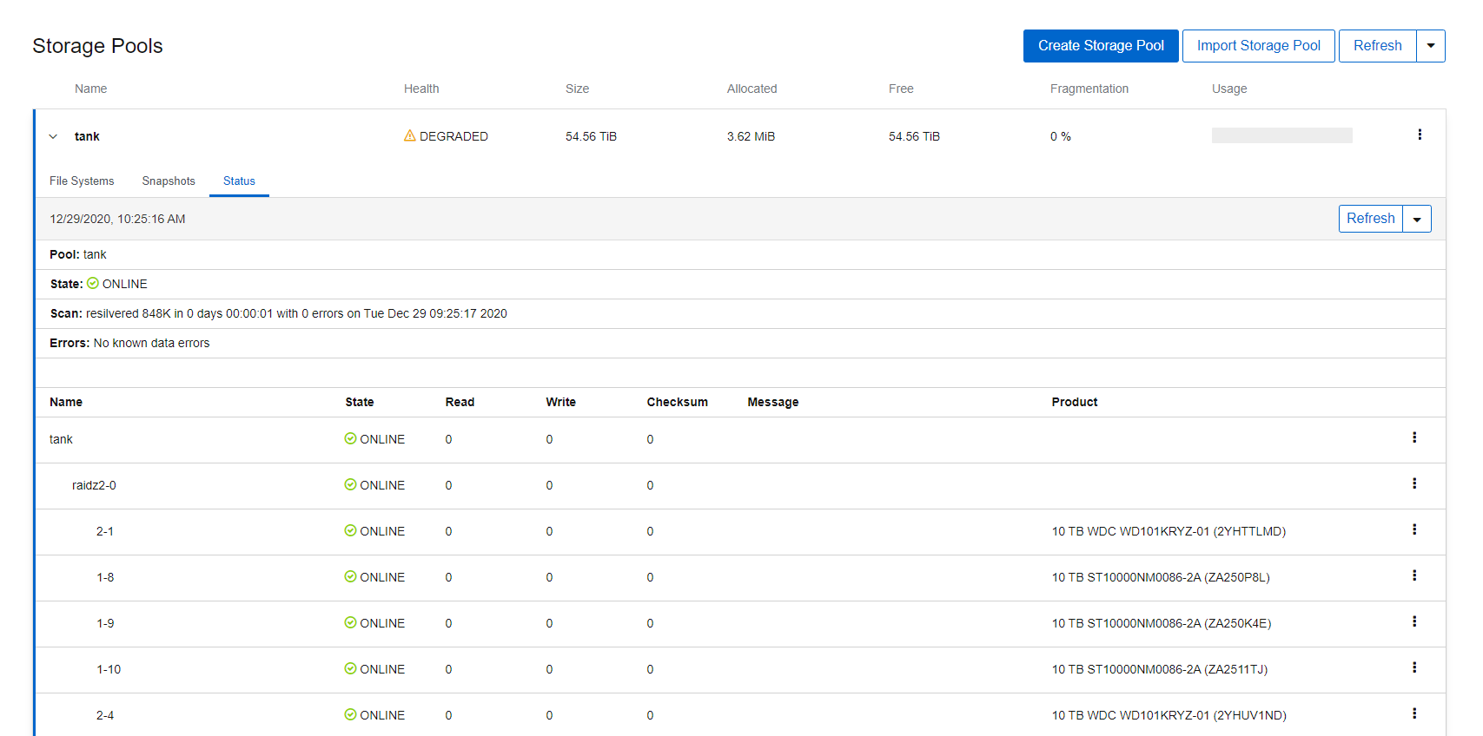
Task: Open actions menu for disk 1-10
Action: point(1414,667)
